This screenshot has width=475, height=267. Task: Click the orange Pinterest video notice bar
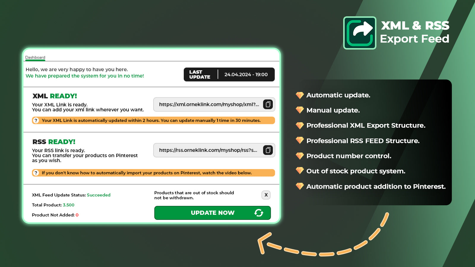click(153, 173)
